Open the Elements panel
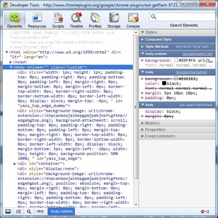The height and width of the screenshot is (218, 218). (14, 20)
